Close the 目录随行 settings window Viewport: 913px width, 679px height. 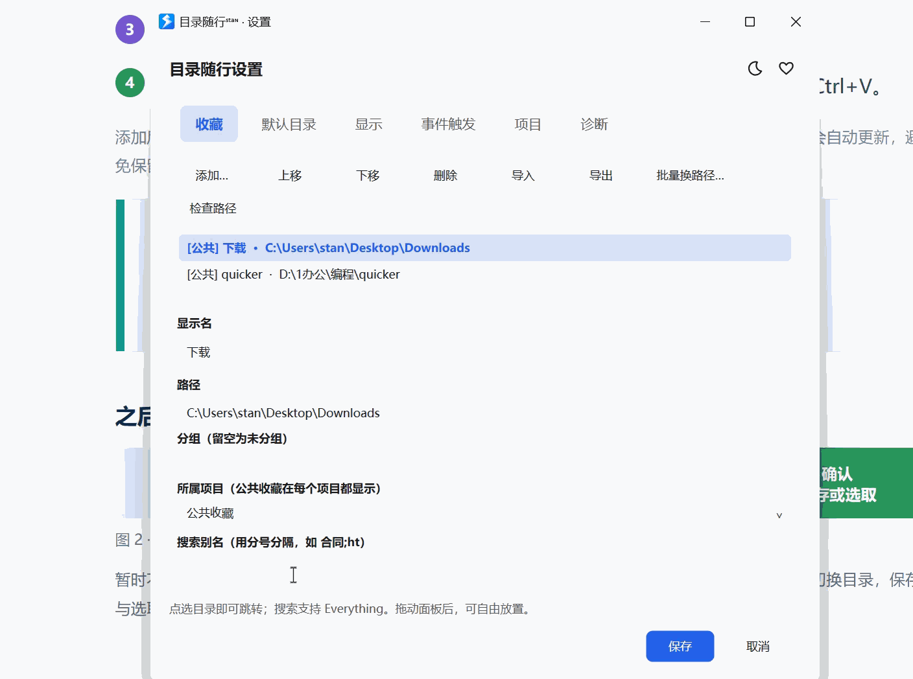(x=796, y=21)
